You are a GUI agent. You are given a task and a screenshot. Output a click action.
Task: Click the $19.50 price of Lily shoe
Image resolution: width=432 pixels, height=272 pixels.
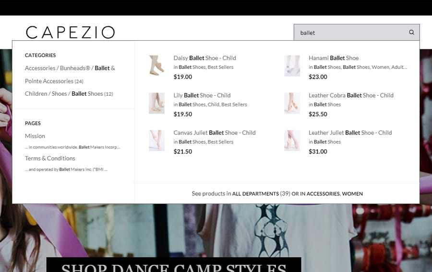(x=183, y=114)
